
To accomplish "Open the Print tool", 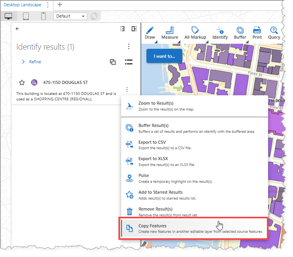I will (x=257, y=33).
